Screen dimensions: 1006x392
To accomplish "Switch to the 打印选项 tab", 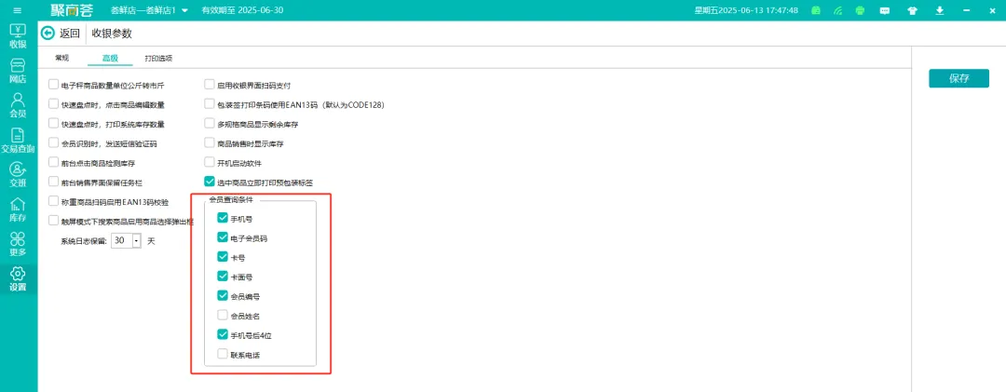I will tap(157, 58).
